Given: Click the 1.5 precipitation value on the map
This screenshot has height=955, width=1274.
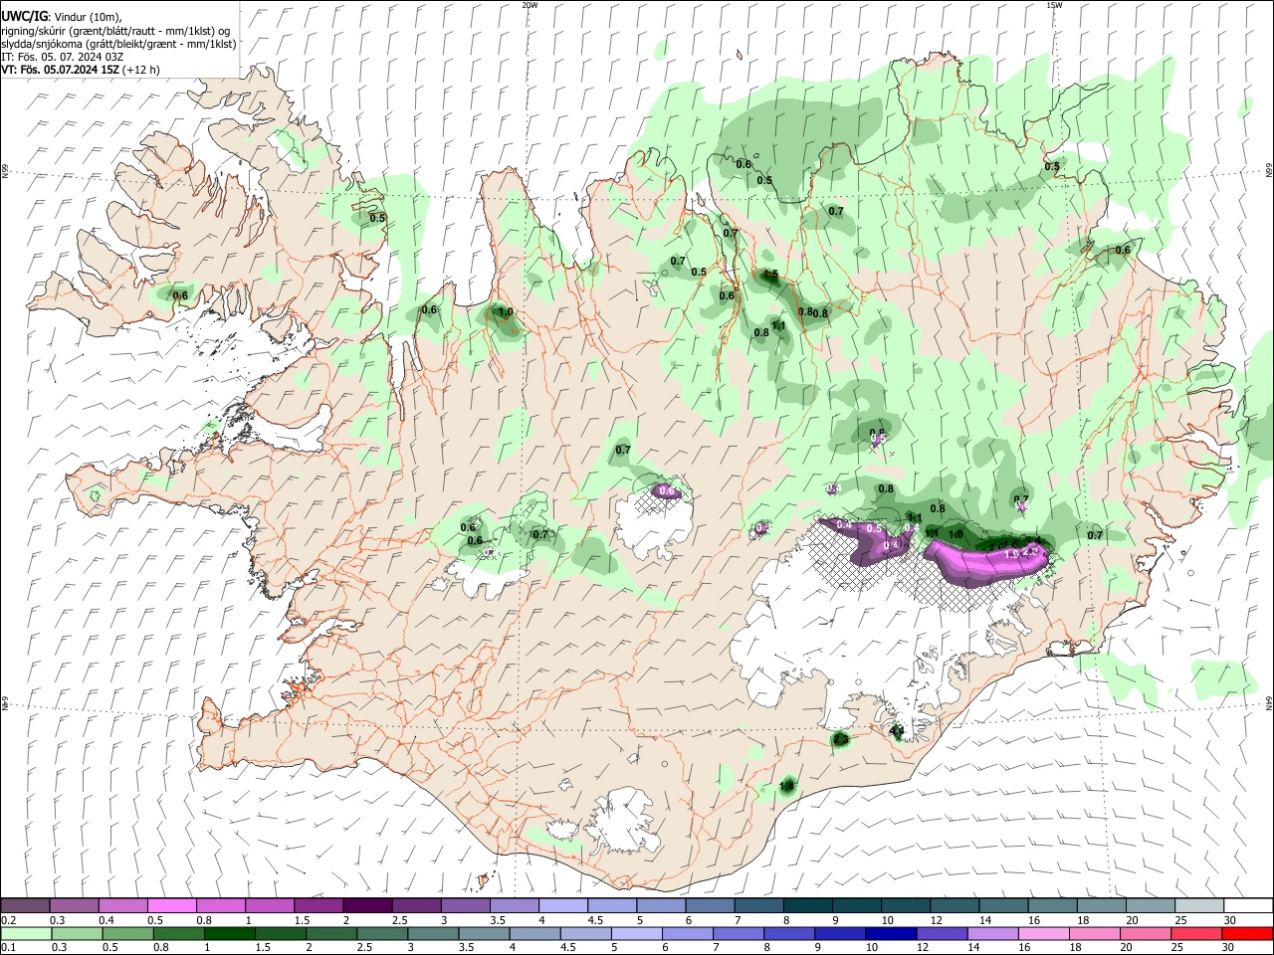Looking at the screenshot, I should coord(769,275).
